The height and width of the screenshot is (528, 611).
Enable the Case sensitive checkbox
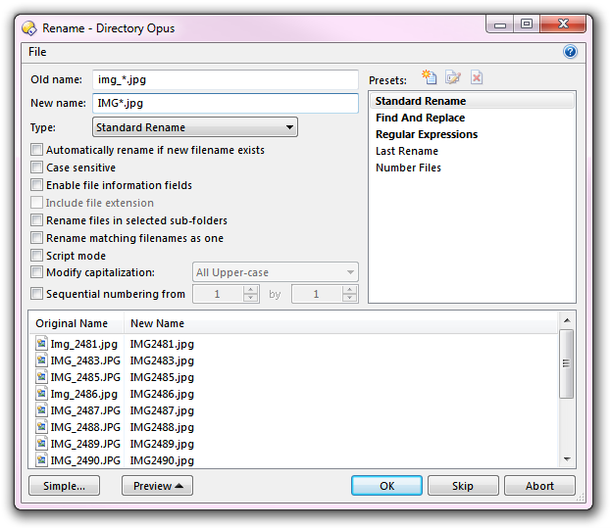(37, 168)
